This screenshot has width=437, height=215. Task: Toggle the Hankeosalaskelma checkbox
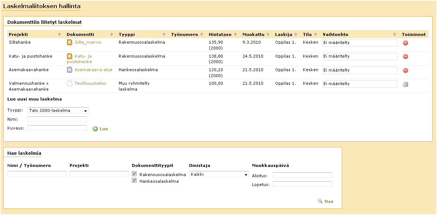click(134, 181)
